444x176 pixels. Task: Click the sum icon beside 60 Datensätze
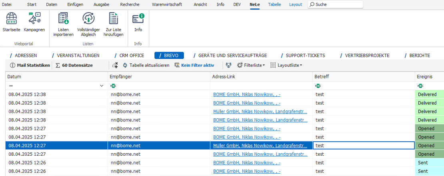click(x=58, y=65)
